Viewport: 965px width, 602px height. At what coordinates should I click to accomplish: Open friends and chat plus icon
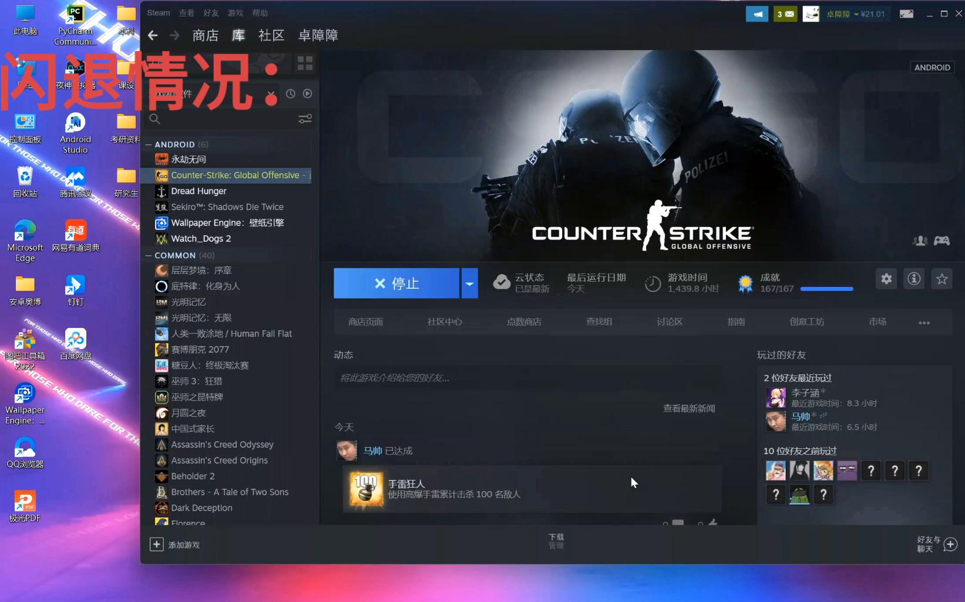tap(950, 544)
